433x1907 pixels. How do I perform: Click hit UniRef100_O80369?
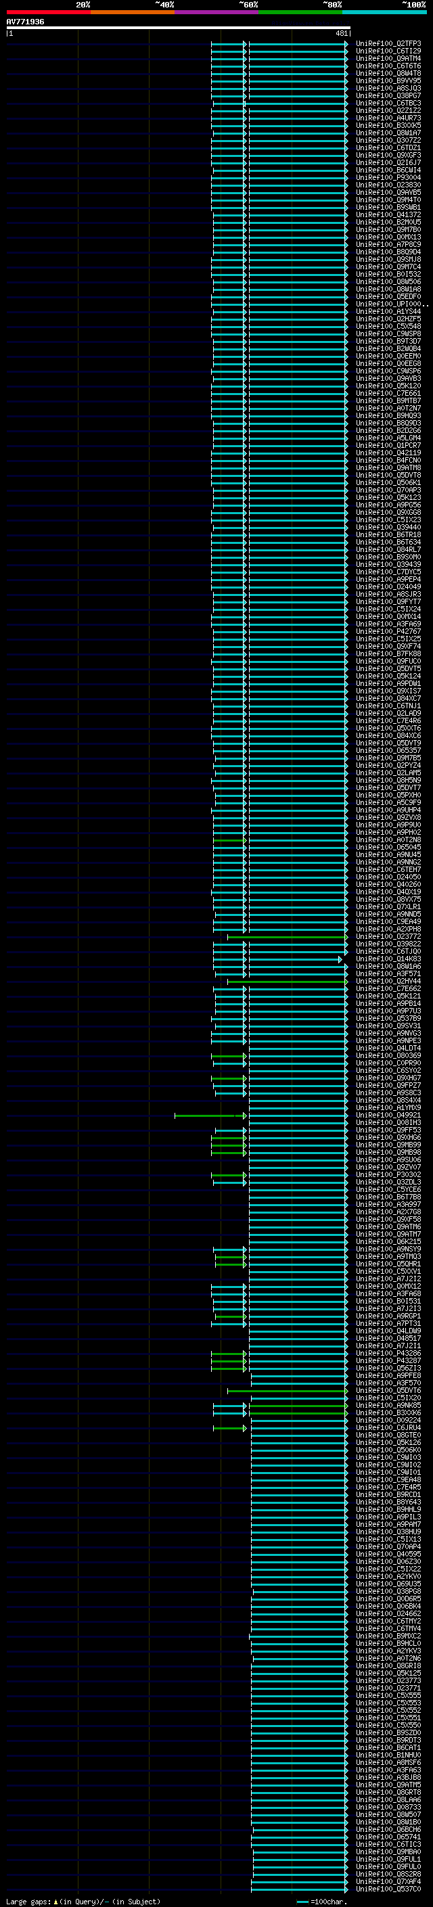pyautogui.click(x=388, y=1056)
